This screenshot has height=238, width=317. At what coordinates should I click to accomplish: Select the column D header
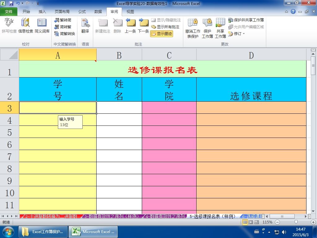pos(251,55)
